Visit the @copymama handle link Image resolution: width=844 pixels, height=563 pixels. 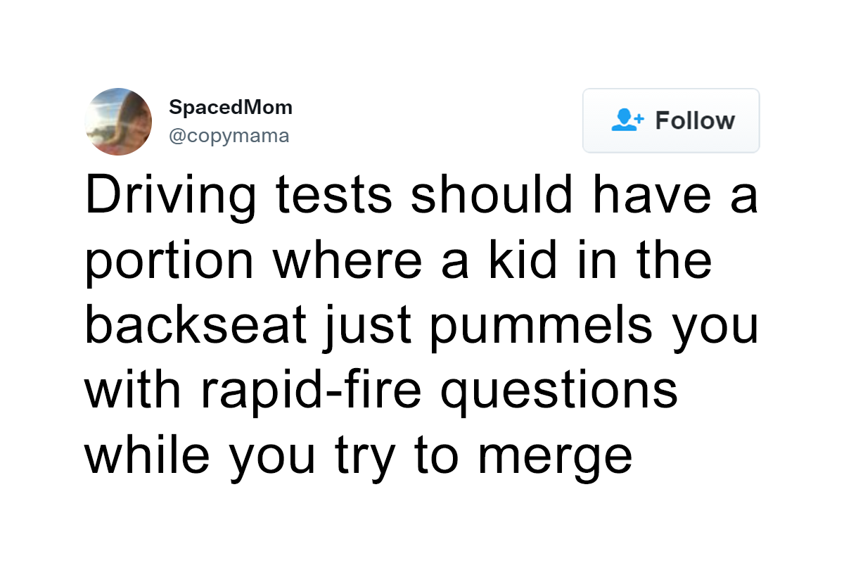(229, 135)
